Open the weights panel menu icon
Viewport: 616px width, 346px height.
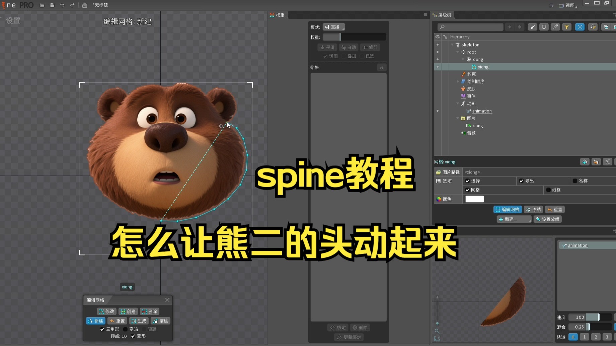pyautogui.click(x=425, y=15)
